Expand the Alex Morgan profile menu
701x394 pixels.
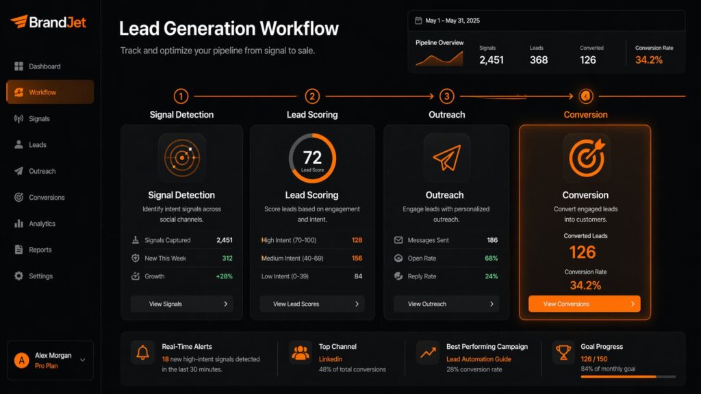coord(82,361)
